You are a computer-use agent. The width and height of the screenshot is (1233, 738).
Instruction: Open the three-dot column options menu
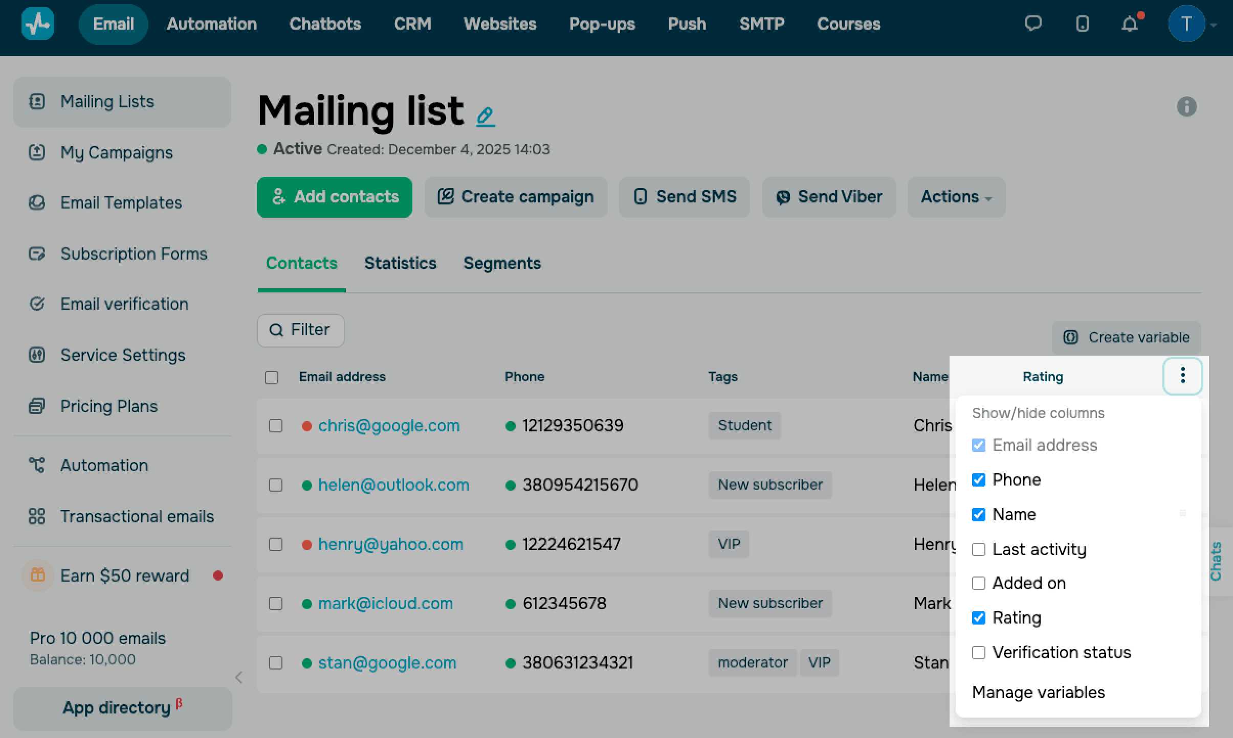[x=1182, y=376]
